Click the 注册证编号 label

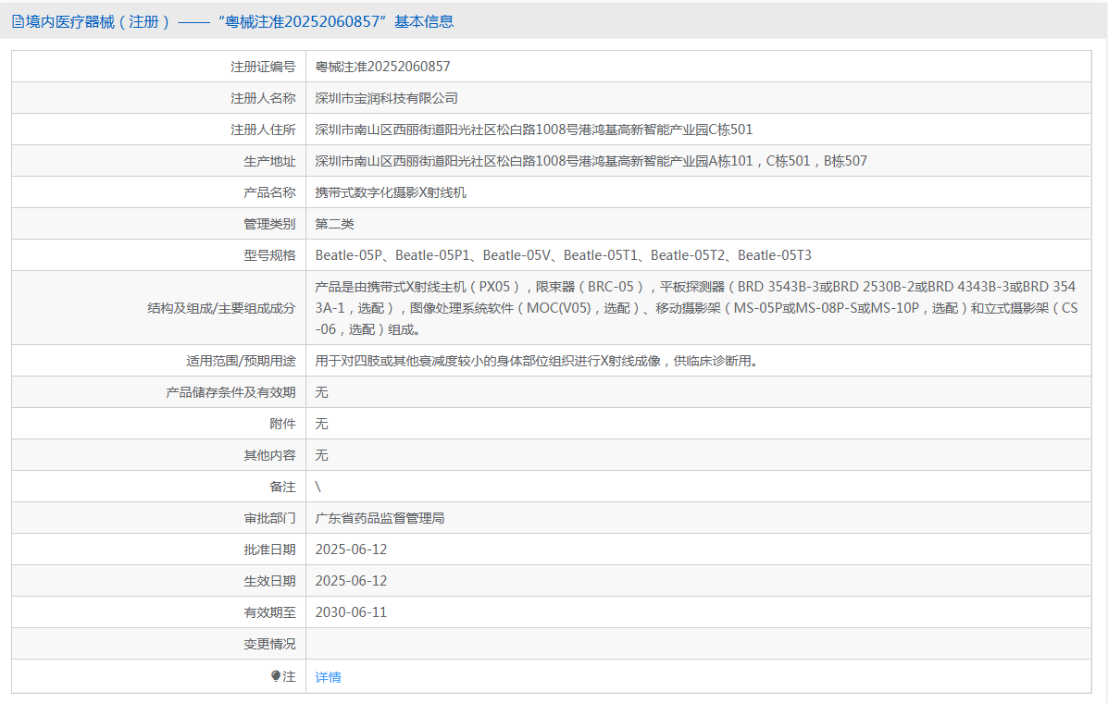point(263,67)
